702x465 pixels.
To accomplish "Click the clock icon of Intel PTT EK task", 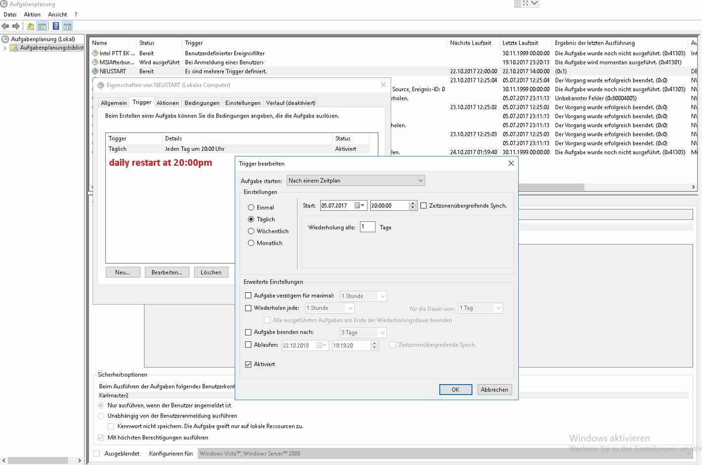I will click(95, 53).
